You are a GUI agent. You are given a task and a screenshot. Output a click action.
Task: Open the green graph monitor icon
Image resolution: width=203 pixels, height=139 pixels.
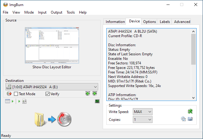97,101
